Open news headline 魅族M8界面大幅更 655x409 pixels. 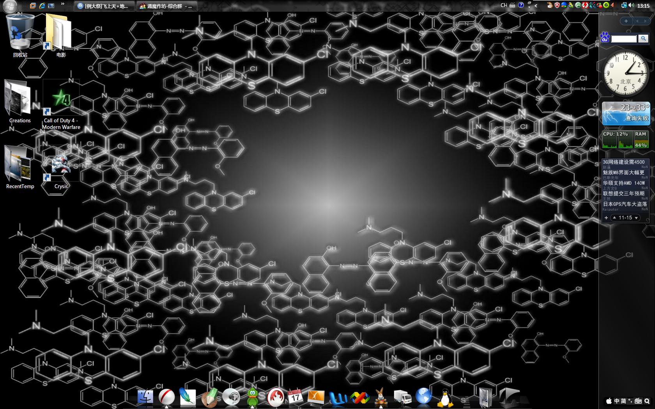(x=624, y=173)
